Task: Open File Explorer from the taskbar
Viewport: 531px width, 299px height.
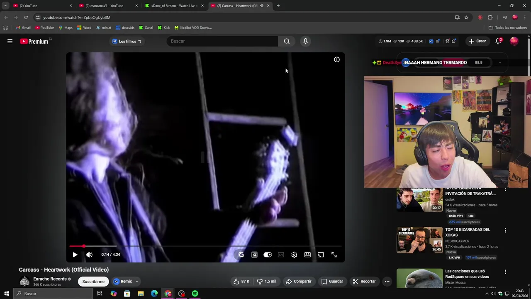Action: click(141, 294)
